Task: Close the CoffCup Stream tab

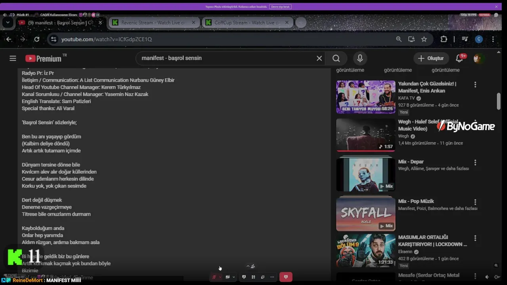Action: [x=287, y=23]
